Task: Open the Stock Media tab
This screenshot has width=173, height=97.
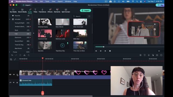Action: pyautogui.click(x=22, y=11)
